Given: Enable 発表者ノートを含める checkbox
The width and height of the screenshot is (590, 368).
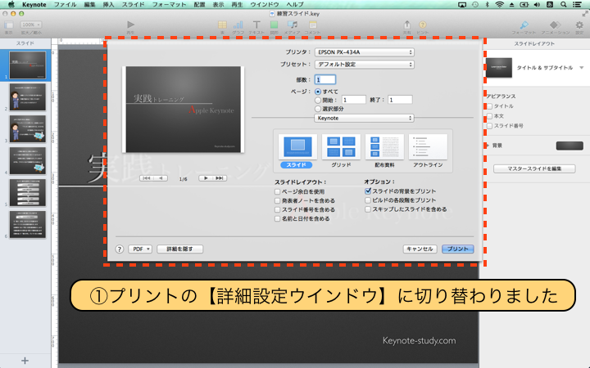Looking at the screenshot, I should [x=277, y=200].
